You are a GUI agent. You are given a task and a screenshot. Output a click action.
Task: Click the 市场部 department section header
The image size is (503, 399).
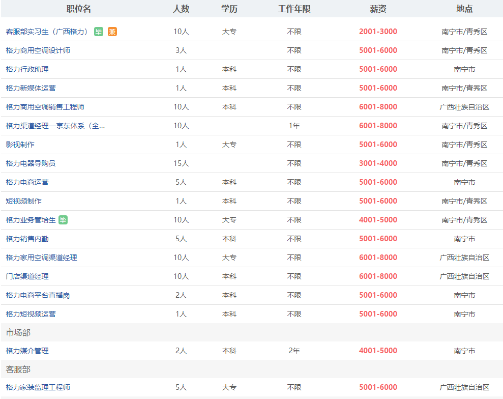click(18, 332)
